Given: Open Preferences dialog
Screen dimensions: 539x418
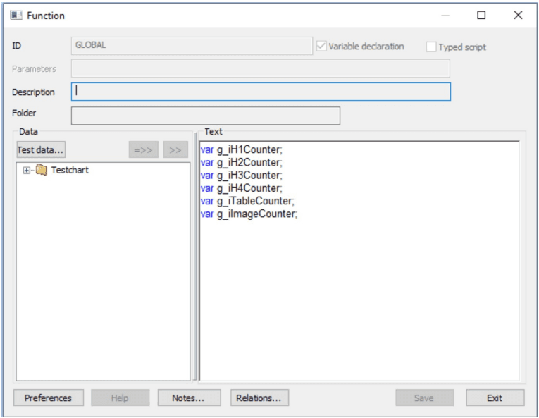Looking at the screenshot, I should click(x=48, y=398).
